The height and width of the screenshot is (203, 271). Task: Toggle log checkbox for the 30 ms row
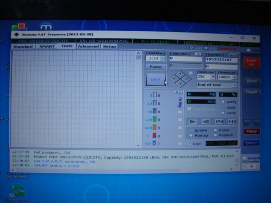click(180, 112)
